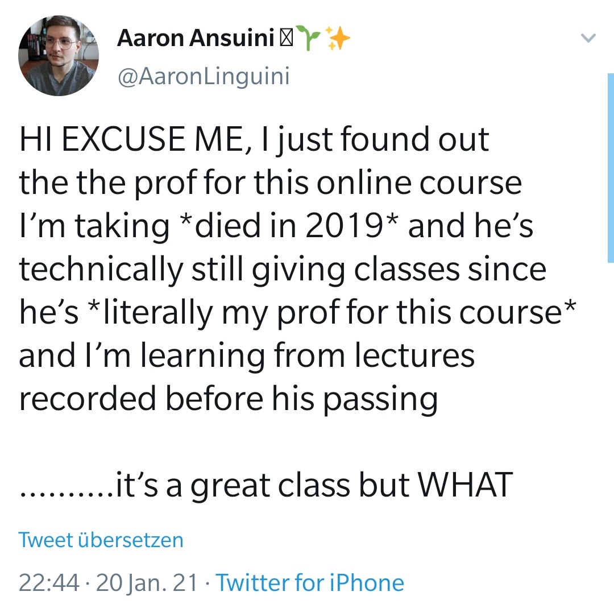Open the @AaronLinguini handle
Image resolution: width=614 pixels, height=604 pixels.
point(203,75)
